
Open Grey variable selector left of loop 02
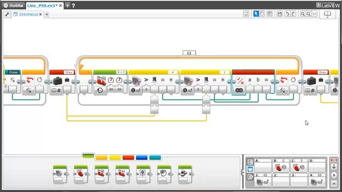69,72
